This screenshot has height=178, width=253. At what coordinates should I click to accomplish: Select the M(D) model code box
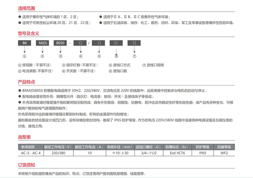42,43
